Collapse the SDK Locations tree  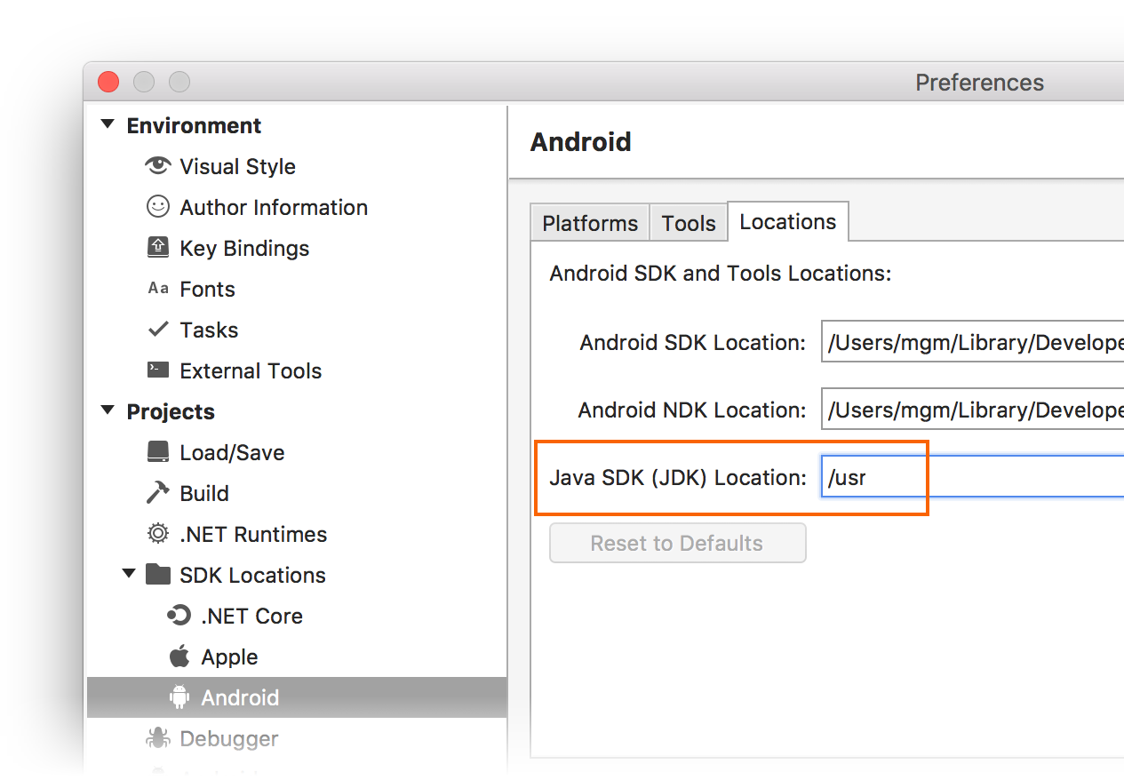point(129,574)
